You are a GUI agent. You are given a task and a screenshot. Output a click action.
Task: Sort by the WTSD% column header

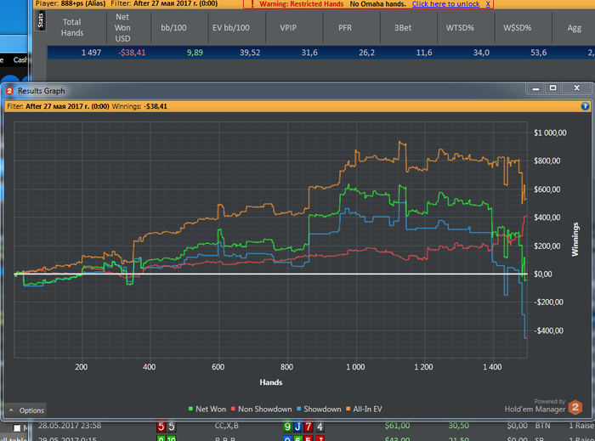coord(460,28)
